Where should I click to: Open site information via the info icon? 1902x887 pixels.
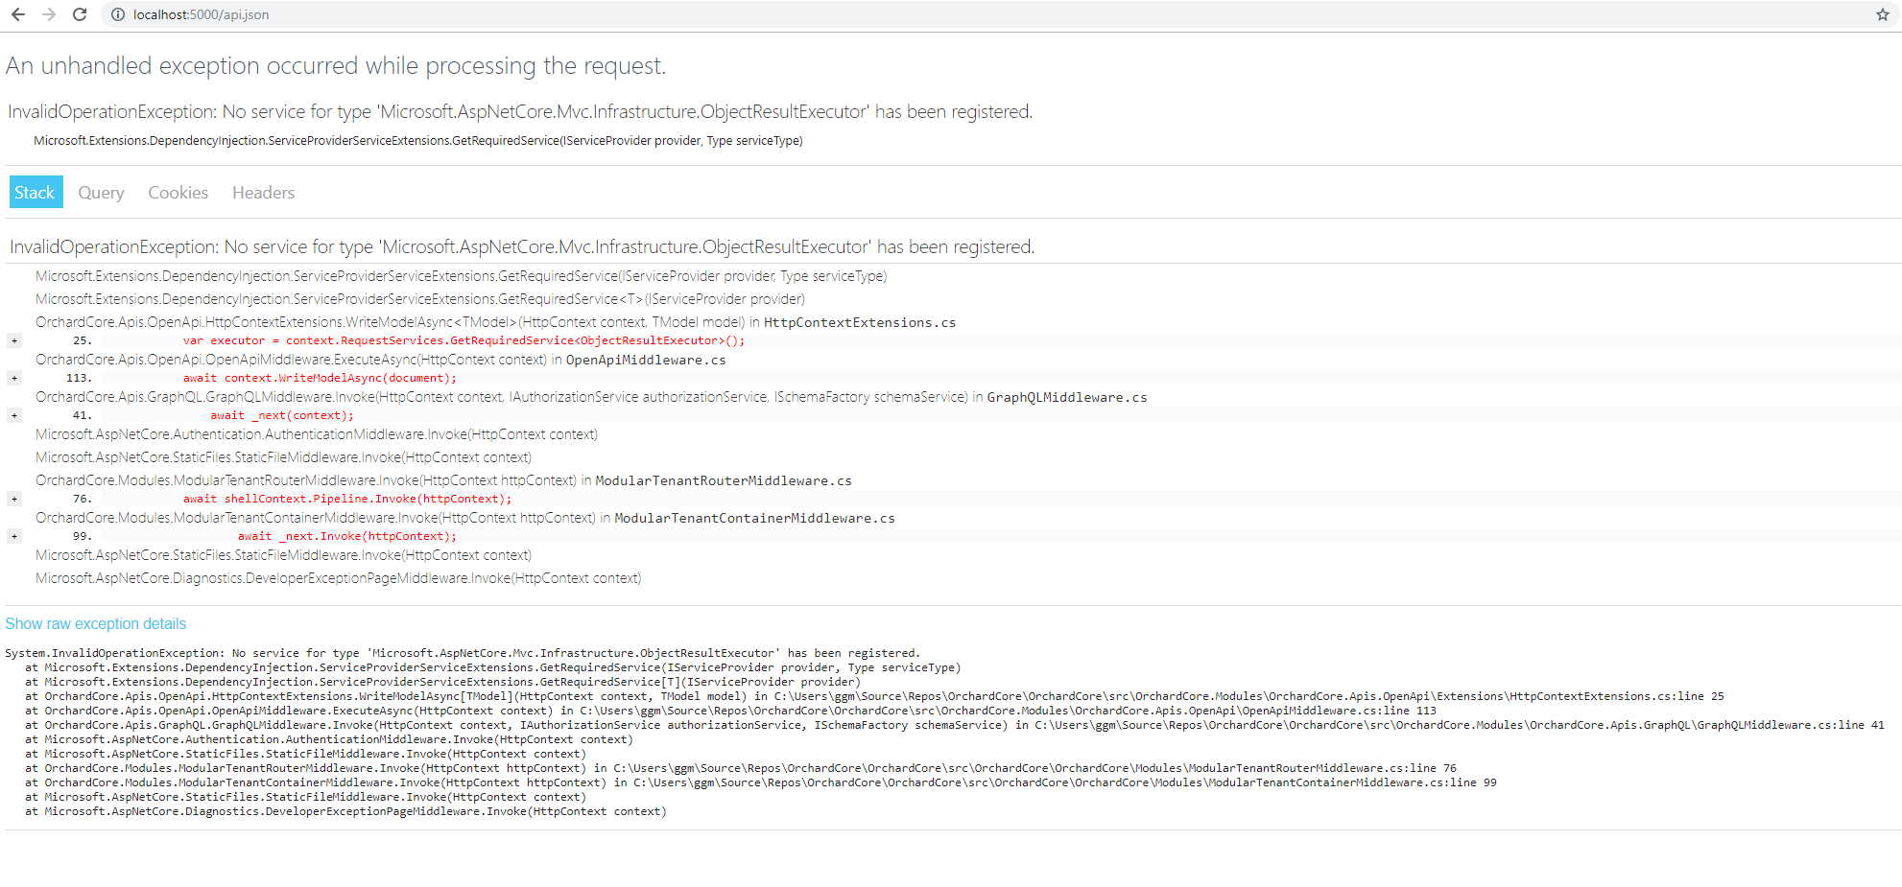tap(116, 14)
